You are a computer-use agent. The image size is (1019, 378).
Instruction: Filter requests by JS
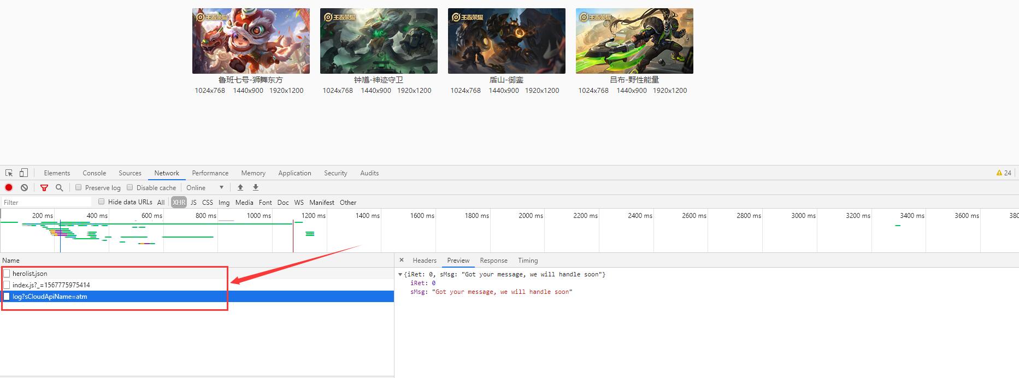coord(193,202)
